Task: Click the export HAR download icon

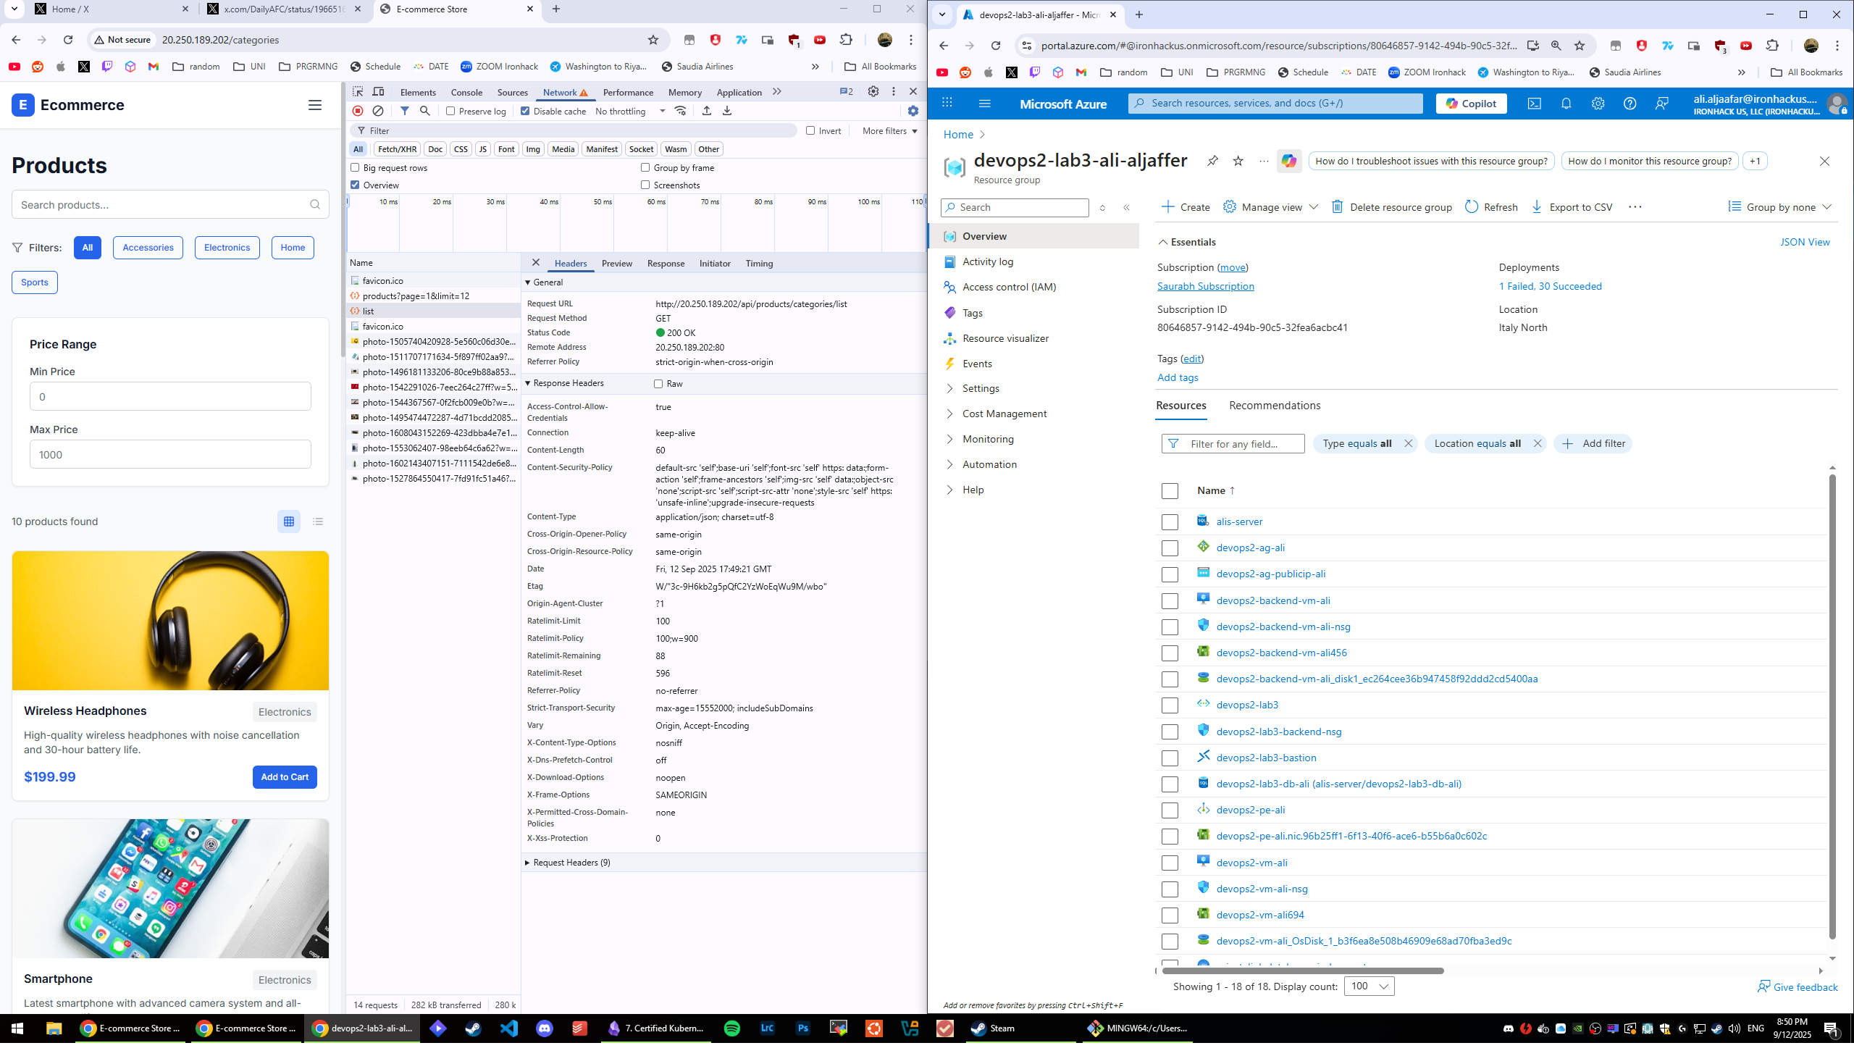Action: point(727,111)
